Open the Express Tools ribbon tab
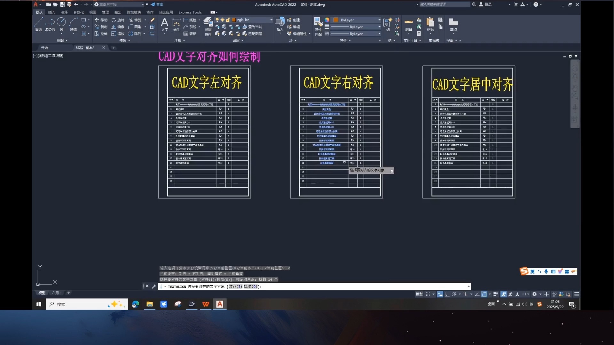This screenshot has width=614, height=345. pos(190,12)
